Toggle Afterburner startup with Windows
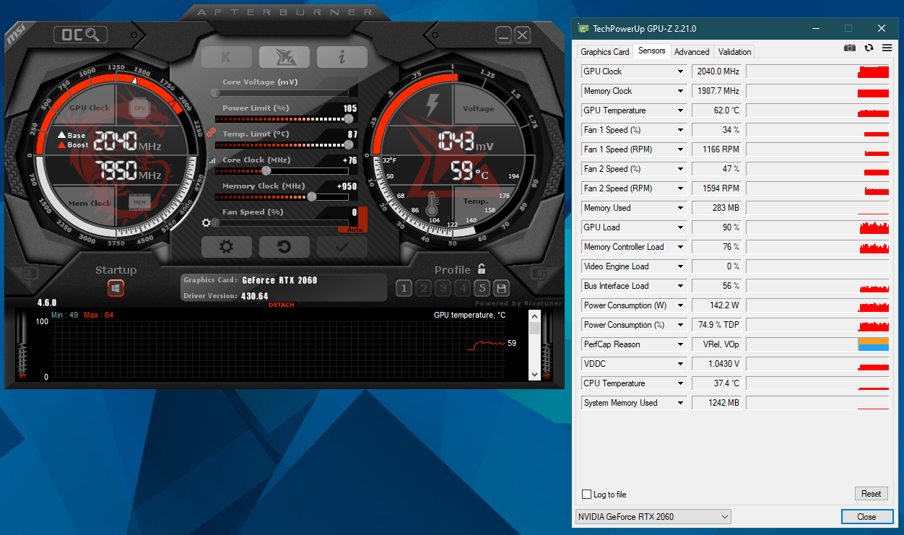 coord(116,288)
